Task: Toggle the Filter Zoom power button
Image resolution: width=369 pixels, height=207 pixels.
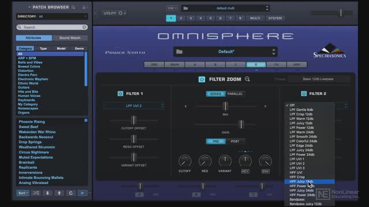Action: (x=202, y=79)
